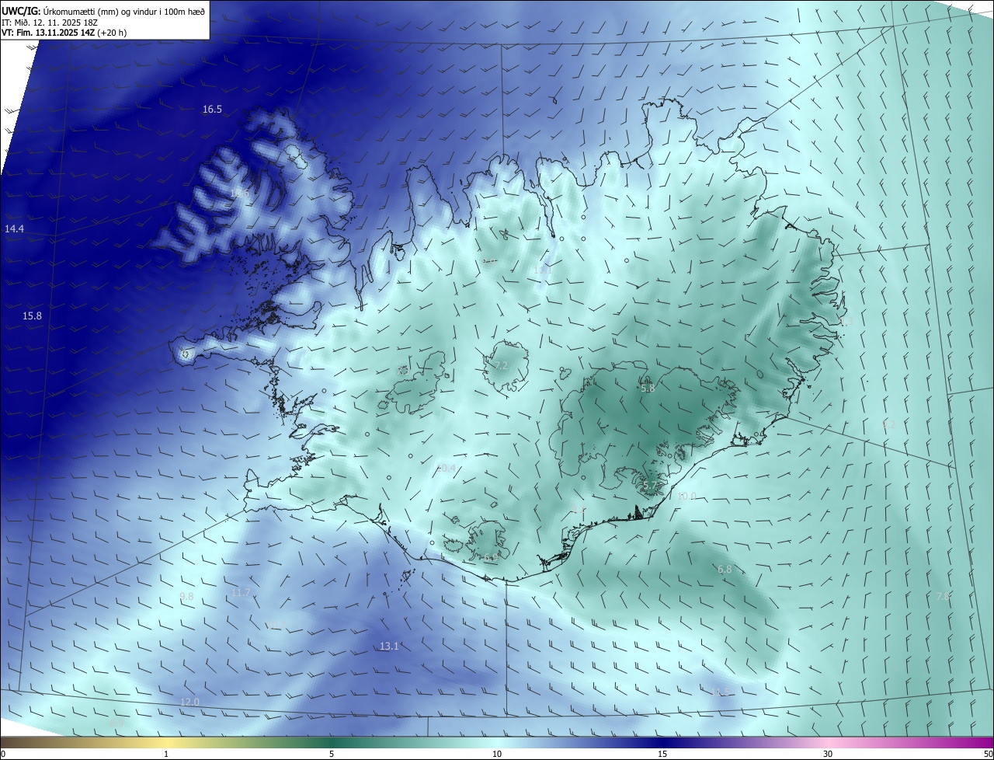This screenshot has height=760, width=994.
Task: Click the valid time line "VT: Fim. 13.11.2025 14Z (+20 h)"
Action: (x=63, y=33)
